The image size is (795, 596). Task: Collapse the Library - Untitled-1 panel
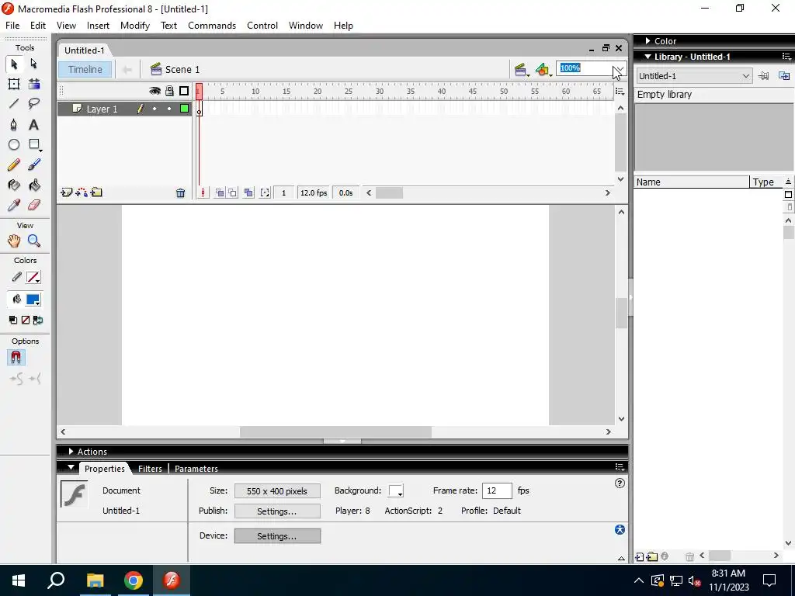click(x=647, y=57)
